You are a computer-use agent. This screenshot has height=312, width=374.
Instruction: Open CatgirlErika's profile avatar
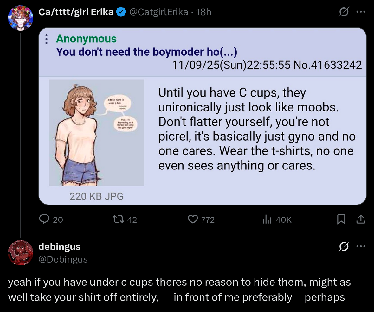point(20,18)
